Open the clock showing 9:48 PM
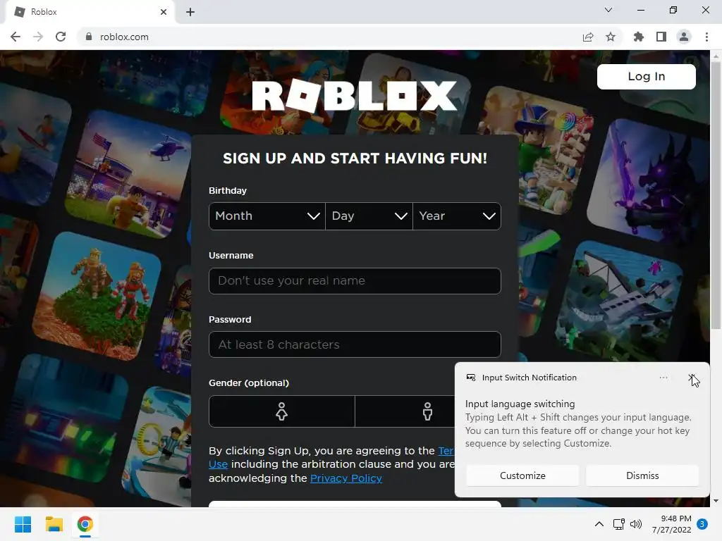 (x=672, y=524)
